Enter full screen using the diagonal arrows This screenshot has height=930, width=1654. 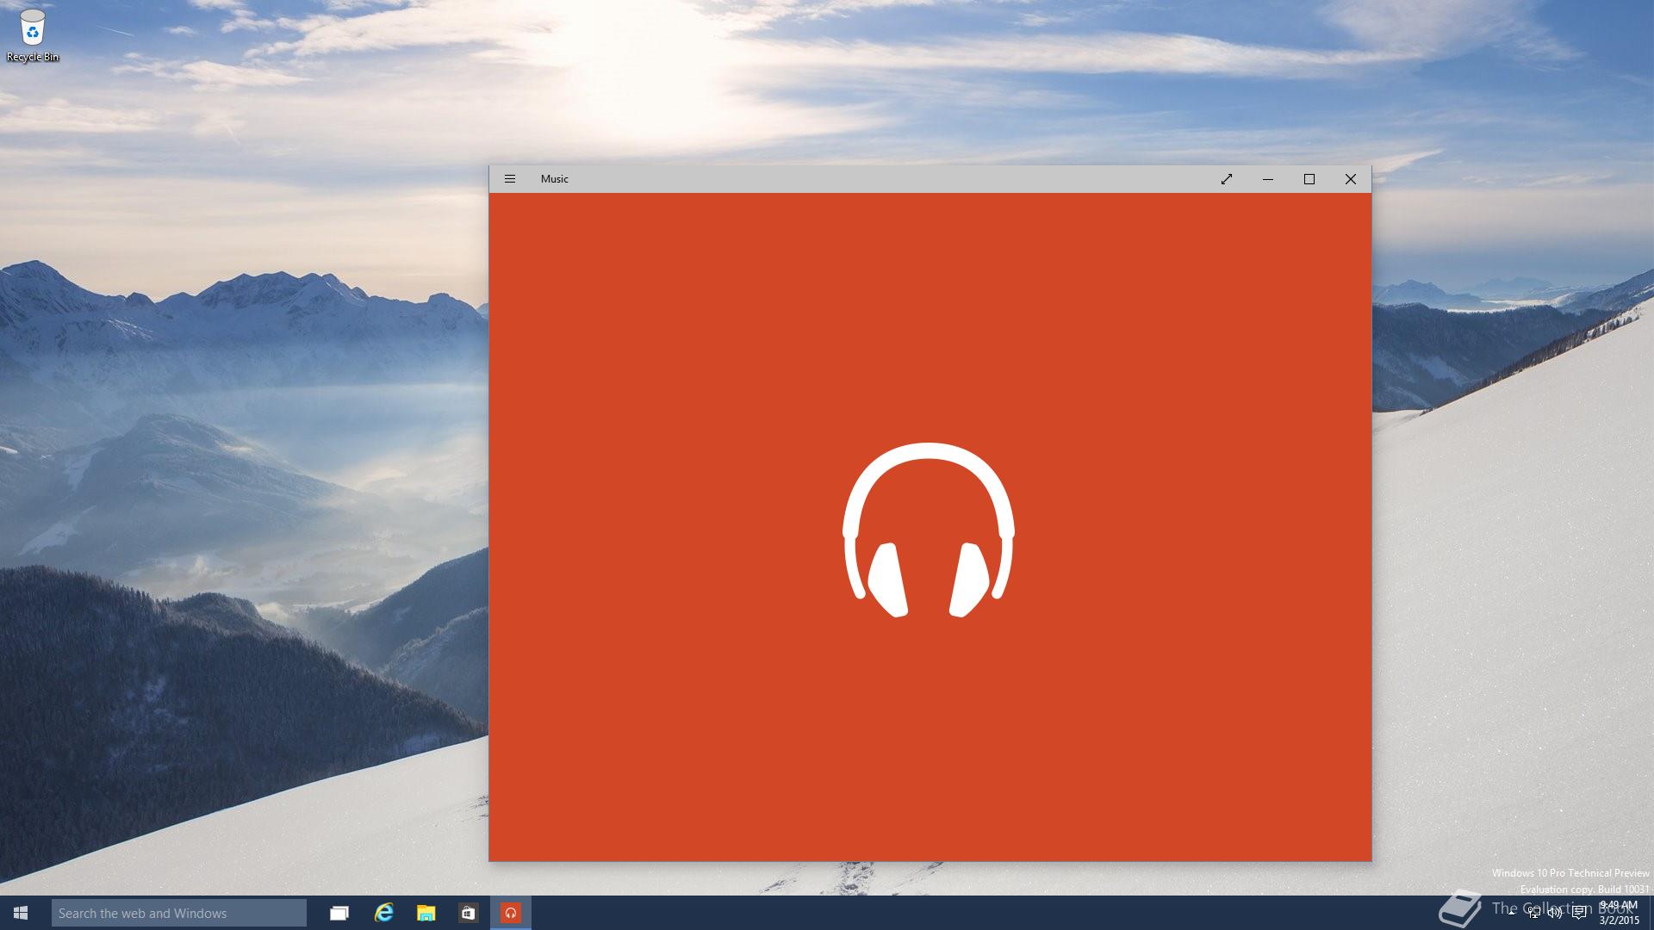pyautogui.click(x=1227, y=179)
